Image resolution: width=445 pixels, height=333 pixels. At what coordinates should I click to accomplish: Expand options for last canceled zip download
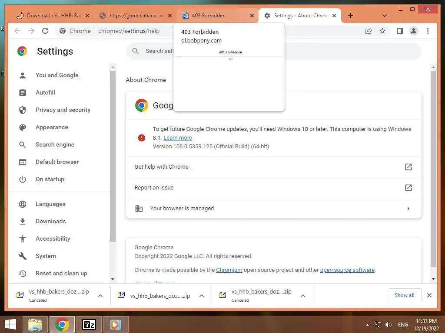[x=303, y=296]
